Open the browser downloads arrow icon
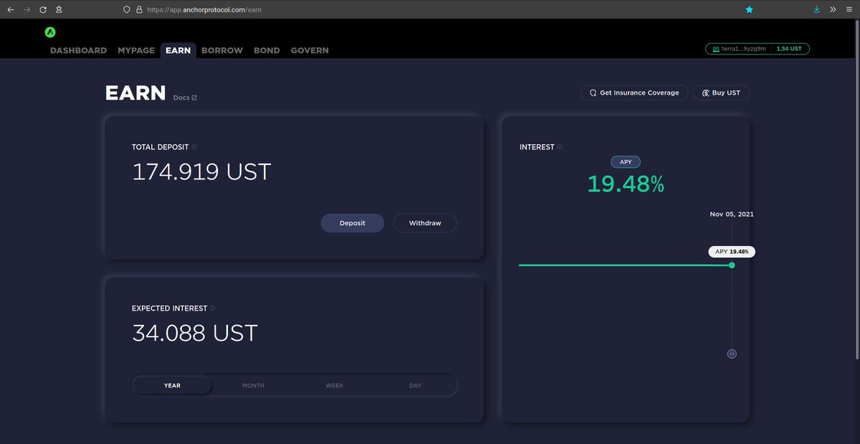860x444 pixels. [x=817, y=10]
